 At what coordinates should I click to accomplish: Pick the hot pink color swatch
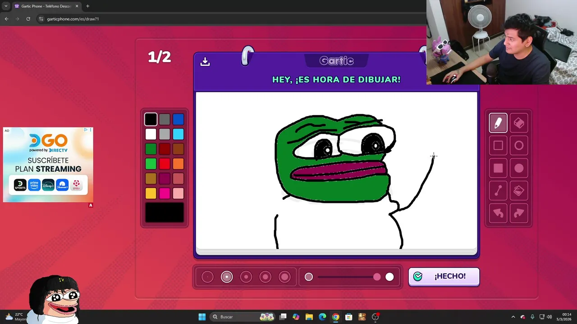(165, 193)
